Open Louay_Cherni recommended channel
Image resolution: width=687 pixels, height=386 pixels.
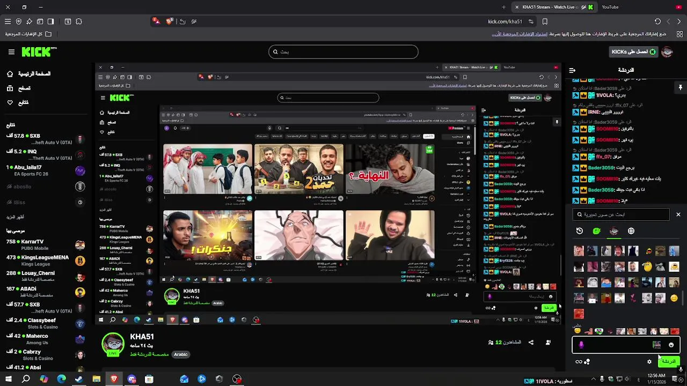45,277
